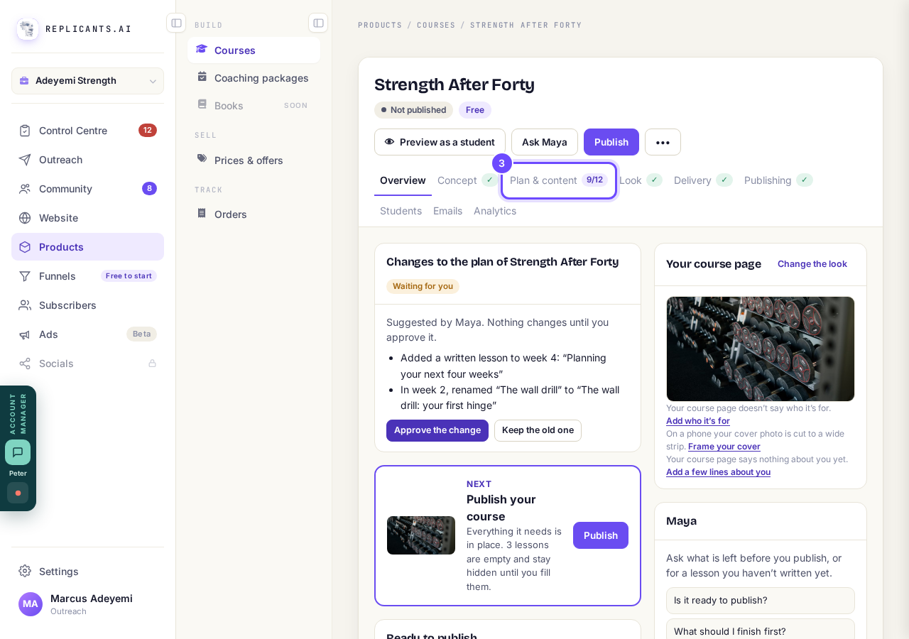
Task: Click the Funnels filter icon
Action: click(25, 276)
